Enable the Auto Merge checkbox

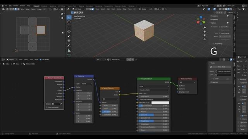point(214,44)
